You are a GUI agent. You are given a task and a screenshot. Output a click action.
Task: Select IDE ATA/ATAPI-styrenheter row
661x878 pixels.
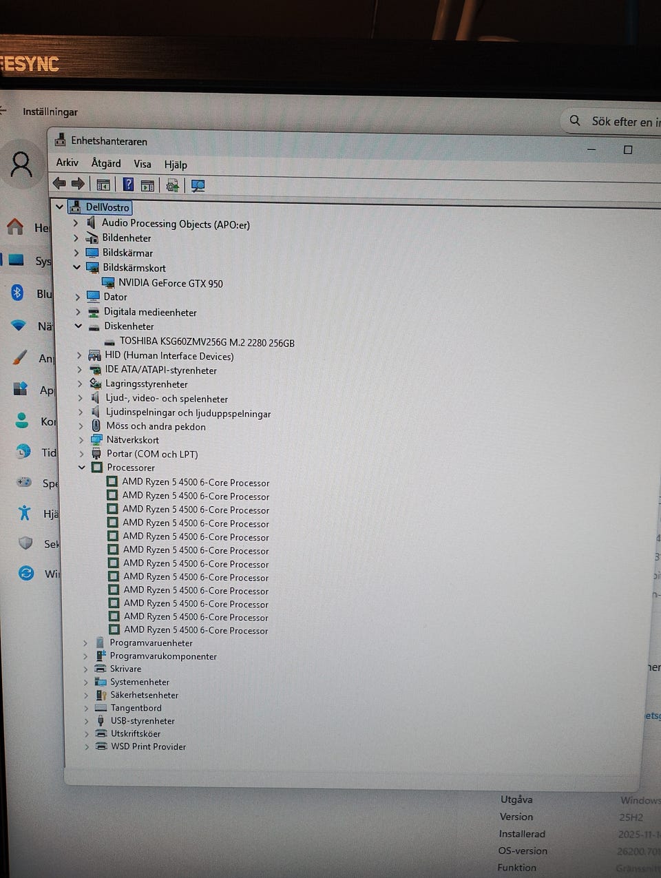[161, 370]
